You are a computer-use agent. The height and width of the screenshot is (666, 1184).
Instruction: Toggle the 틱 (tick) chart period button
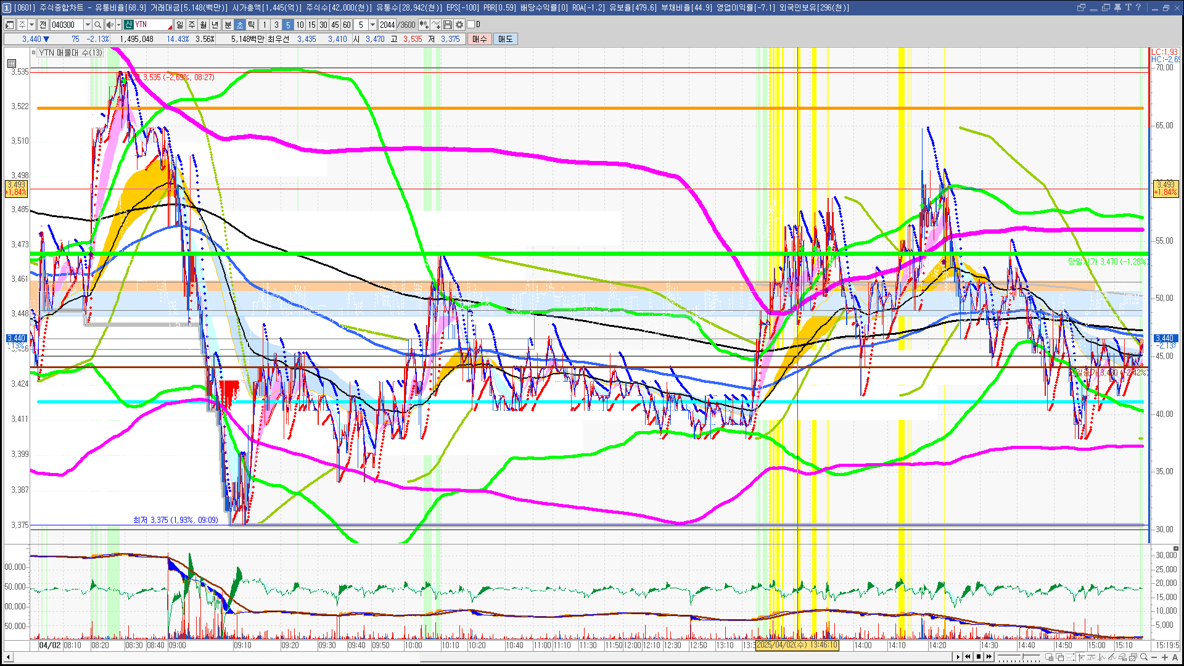[x=252, y=25]
